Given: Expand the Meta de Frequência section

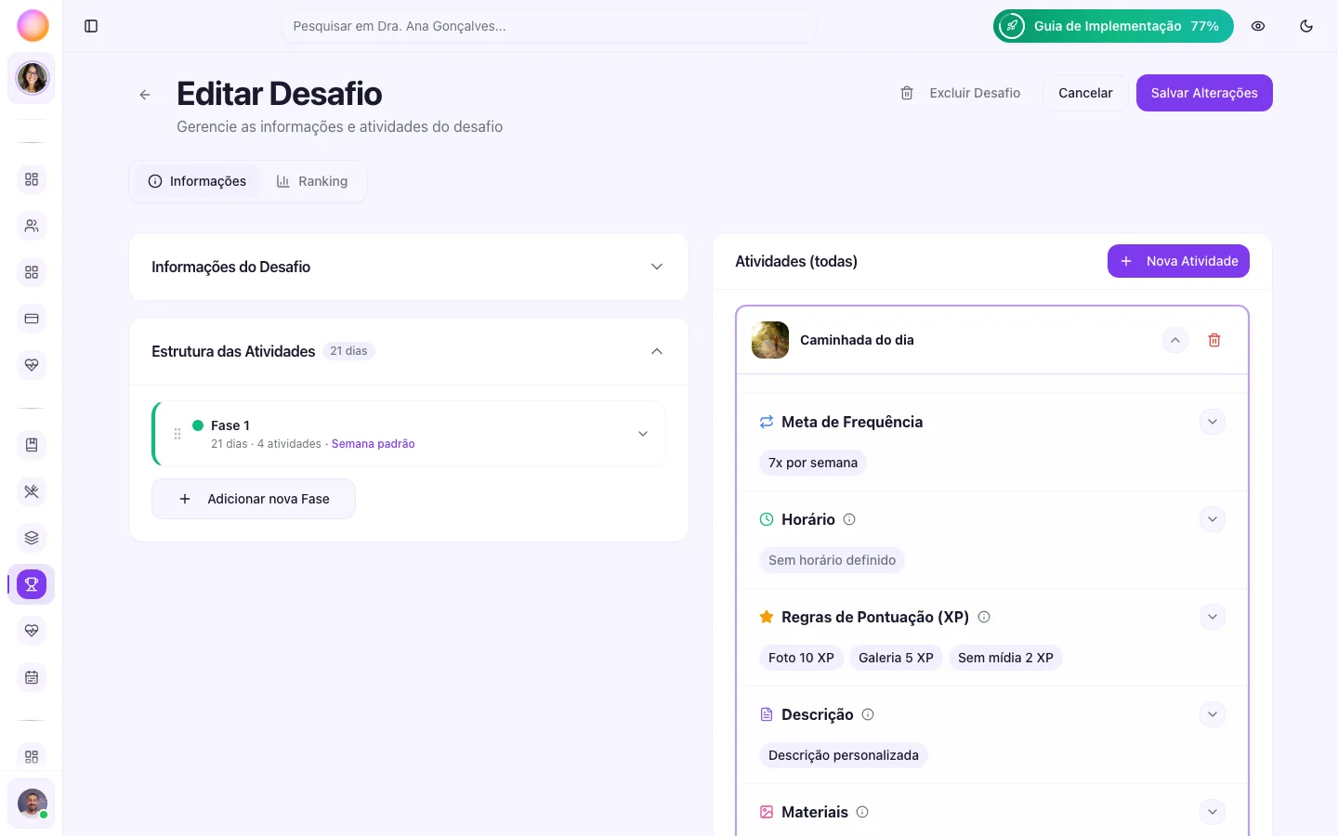Looking at the screenshot, I should (x=1213, y=422).
